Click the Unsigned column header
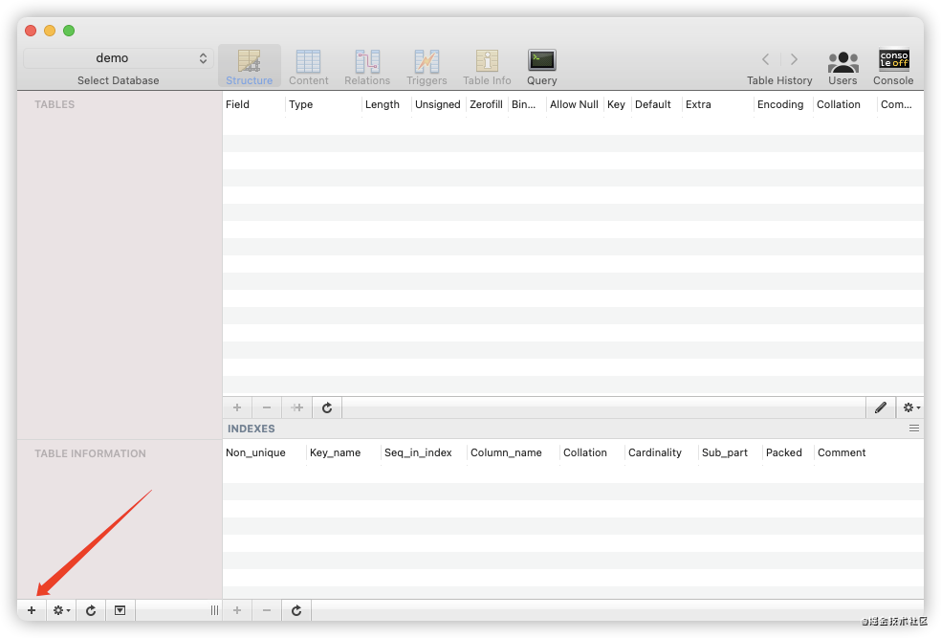Viewport: 941px width, 638px height. [x=439, y=104]
